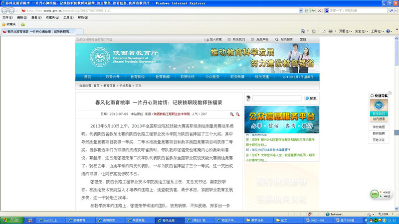
Task: Open the 文件(F) menu
Action: click(x=7, y=17)
